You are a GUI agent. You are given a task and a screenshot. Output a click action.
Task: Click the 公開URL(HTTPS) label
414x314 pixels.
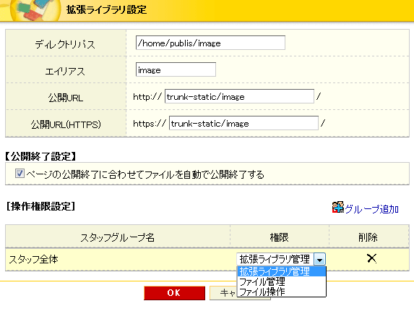point(66,124)
